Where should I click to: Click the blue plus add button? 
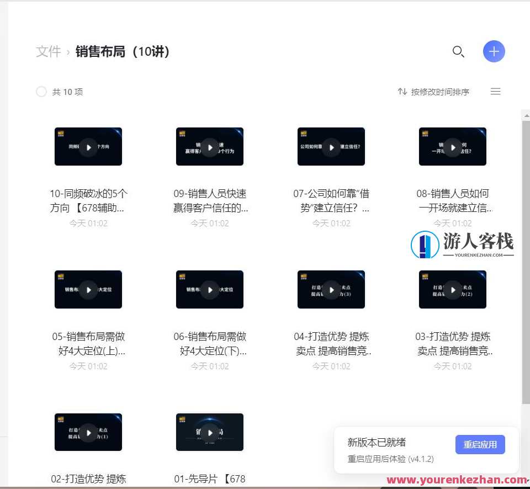coord(494,51)
